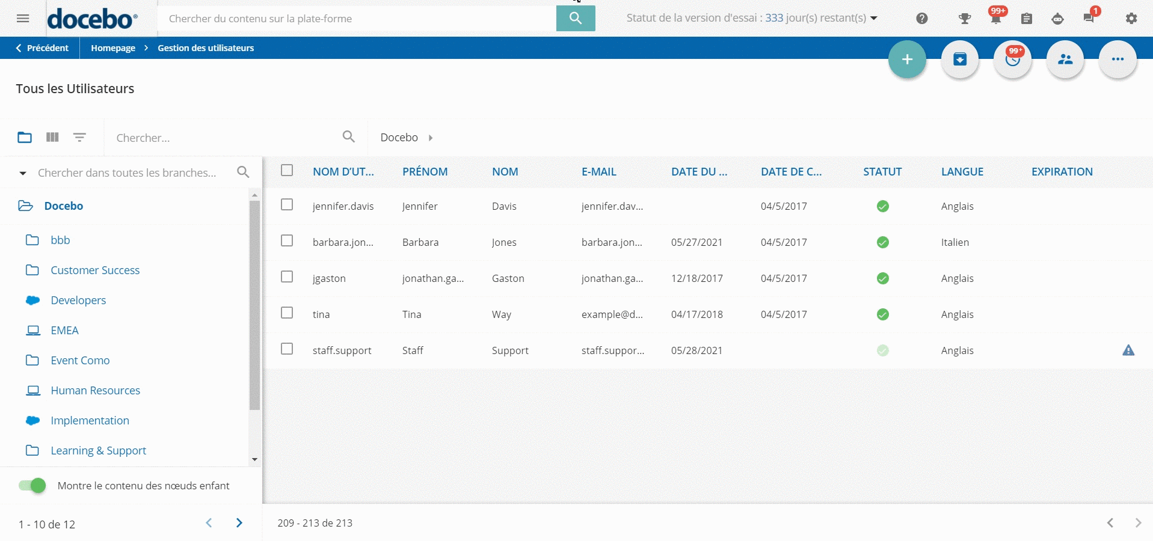Select the Learning & Support branch
Screen dimensions: 1153x541
point(99,451)
